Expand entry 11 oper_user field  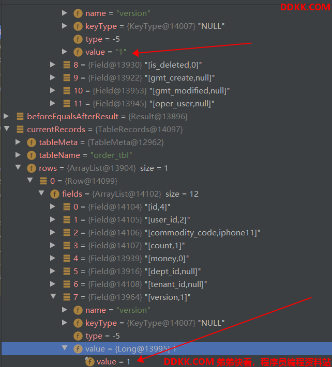(x=53, y=103)
